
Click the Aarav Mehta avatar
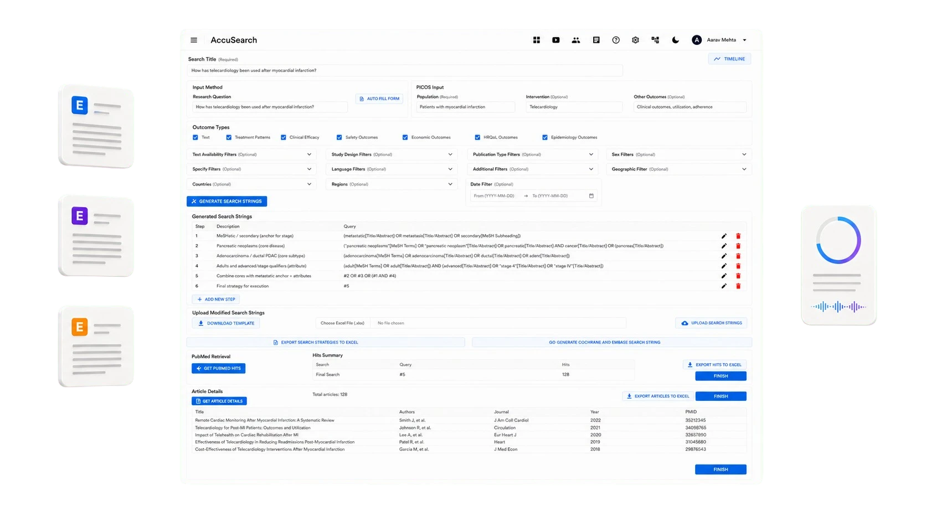[x=697, y=40]
